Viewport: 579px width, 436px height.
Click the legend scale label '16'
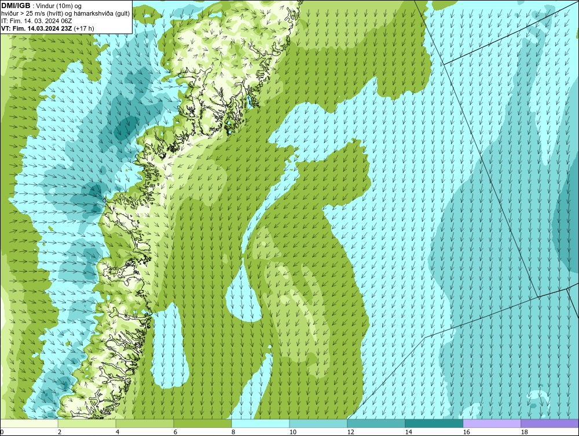(x=466, y=433)
